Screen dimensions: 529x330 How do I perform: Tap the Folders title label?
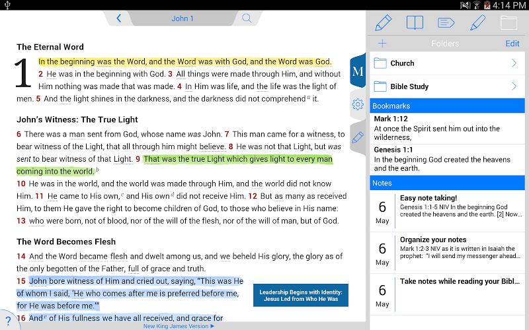coord(445,44)
